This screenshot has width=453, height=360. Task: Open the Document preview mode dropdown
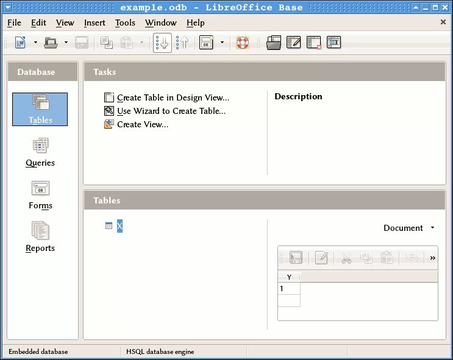pyautogui.click(x=409, y=228)
